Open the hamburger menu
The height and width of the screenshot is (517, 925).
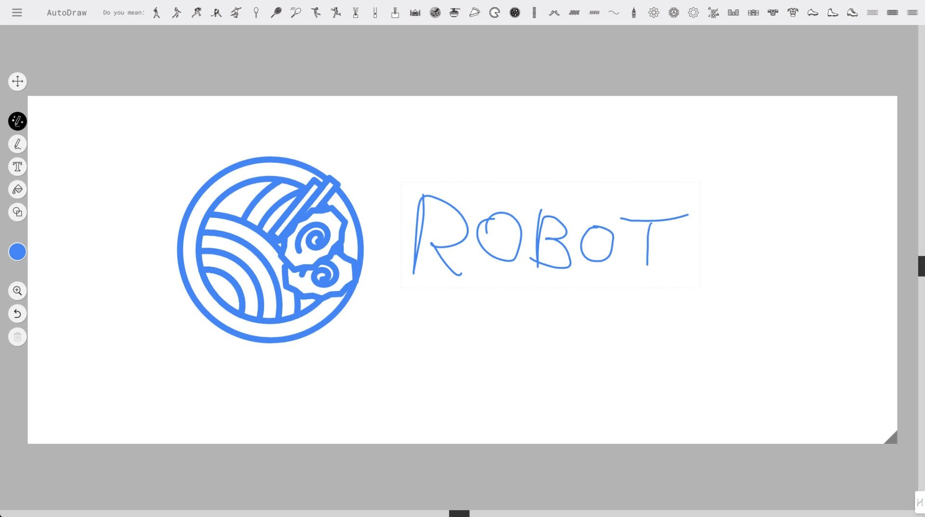(x=17, y=13)
